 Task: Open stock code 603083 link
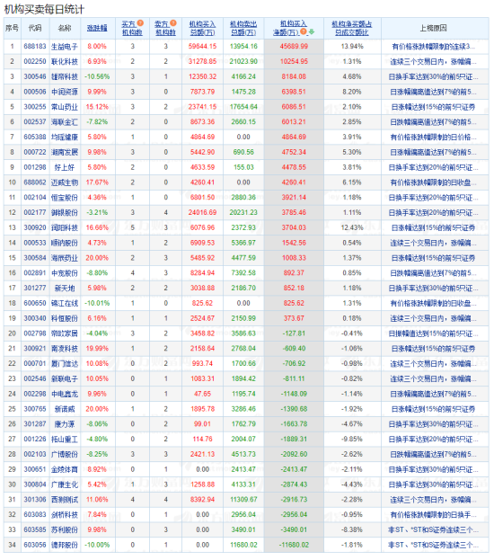click(35, 515)
